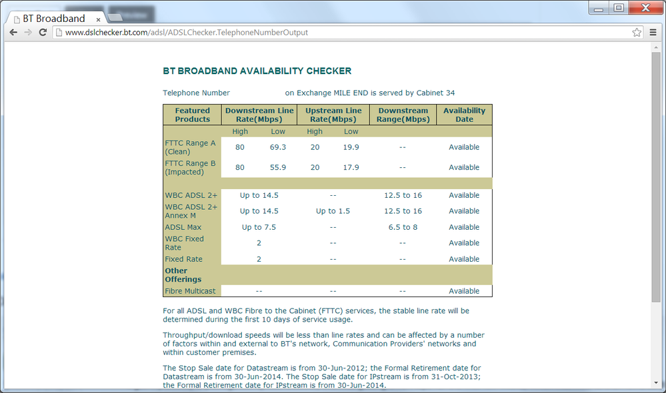Click Available in FTTC Range A row

[464, 147]
